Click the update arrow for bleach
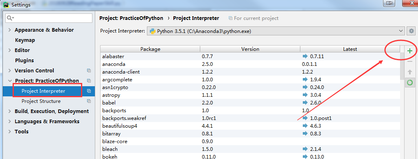Viewport: 418px width, 159px height. click(x=305, y=149)
